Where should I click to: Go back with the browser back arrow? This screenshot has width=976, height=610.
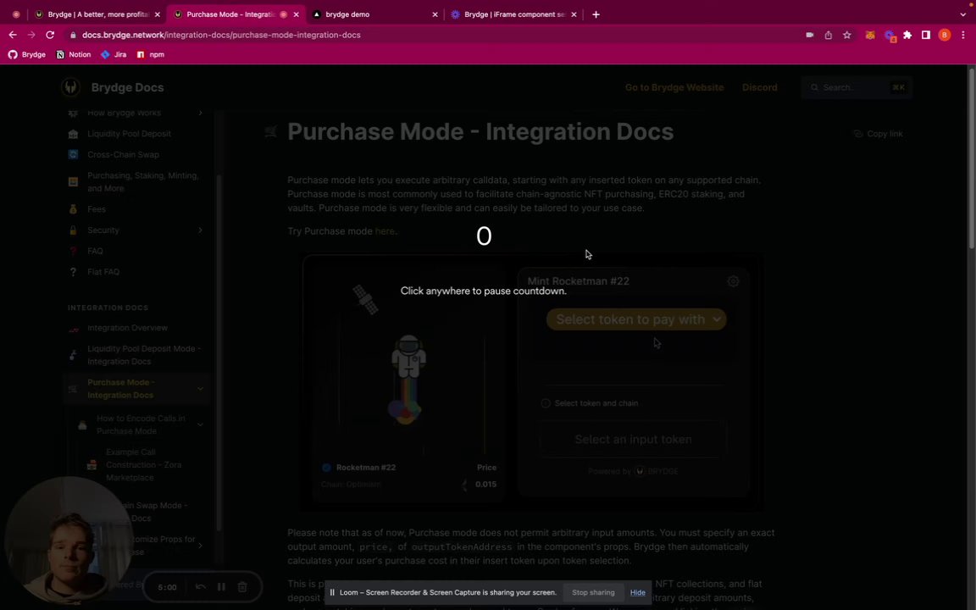tap(13, 35)
